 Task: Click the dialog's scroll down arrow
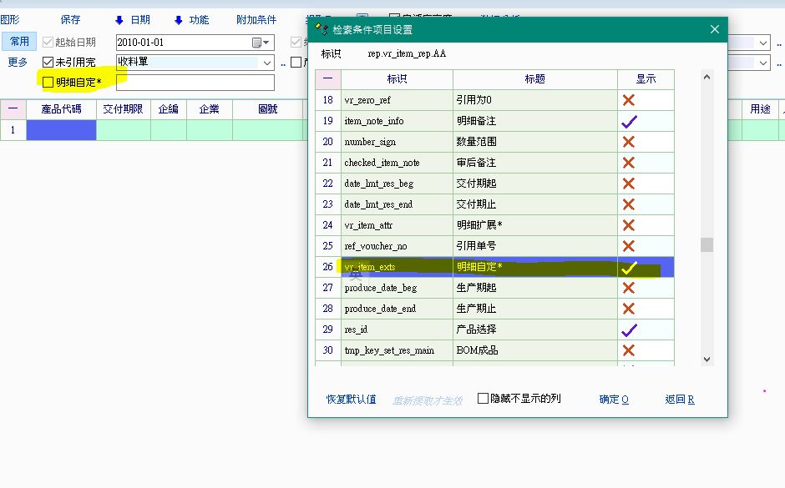tap(706, 359)
